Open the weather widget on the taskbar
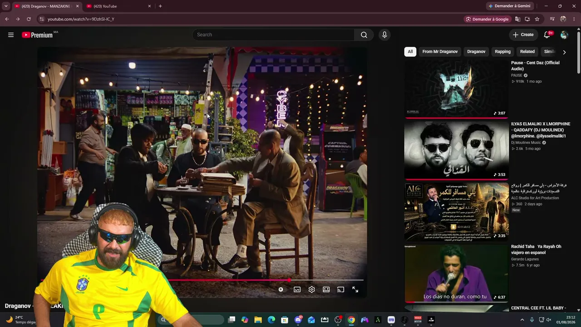The image size is (581, 327). click(20, 320)
